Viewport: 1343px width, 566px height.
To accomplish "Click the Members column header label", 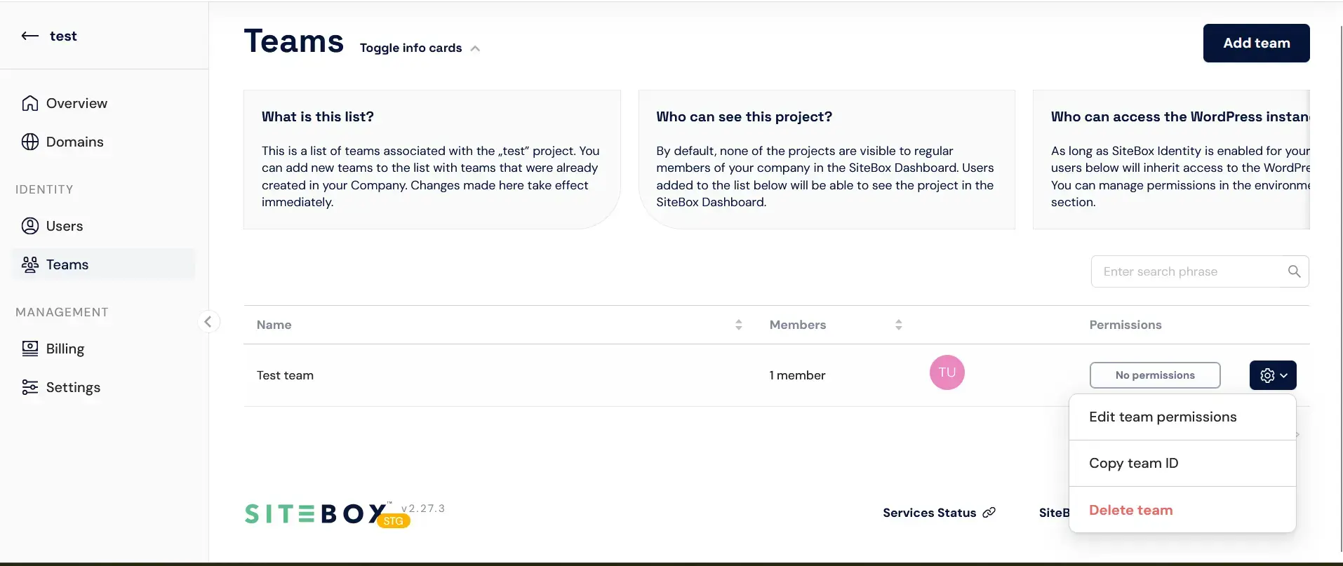I will tap(798, 325).
